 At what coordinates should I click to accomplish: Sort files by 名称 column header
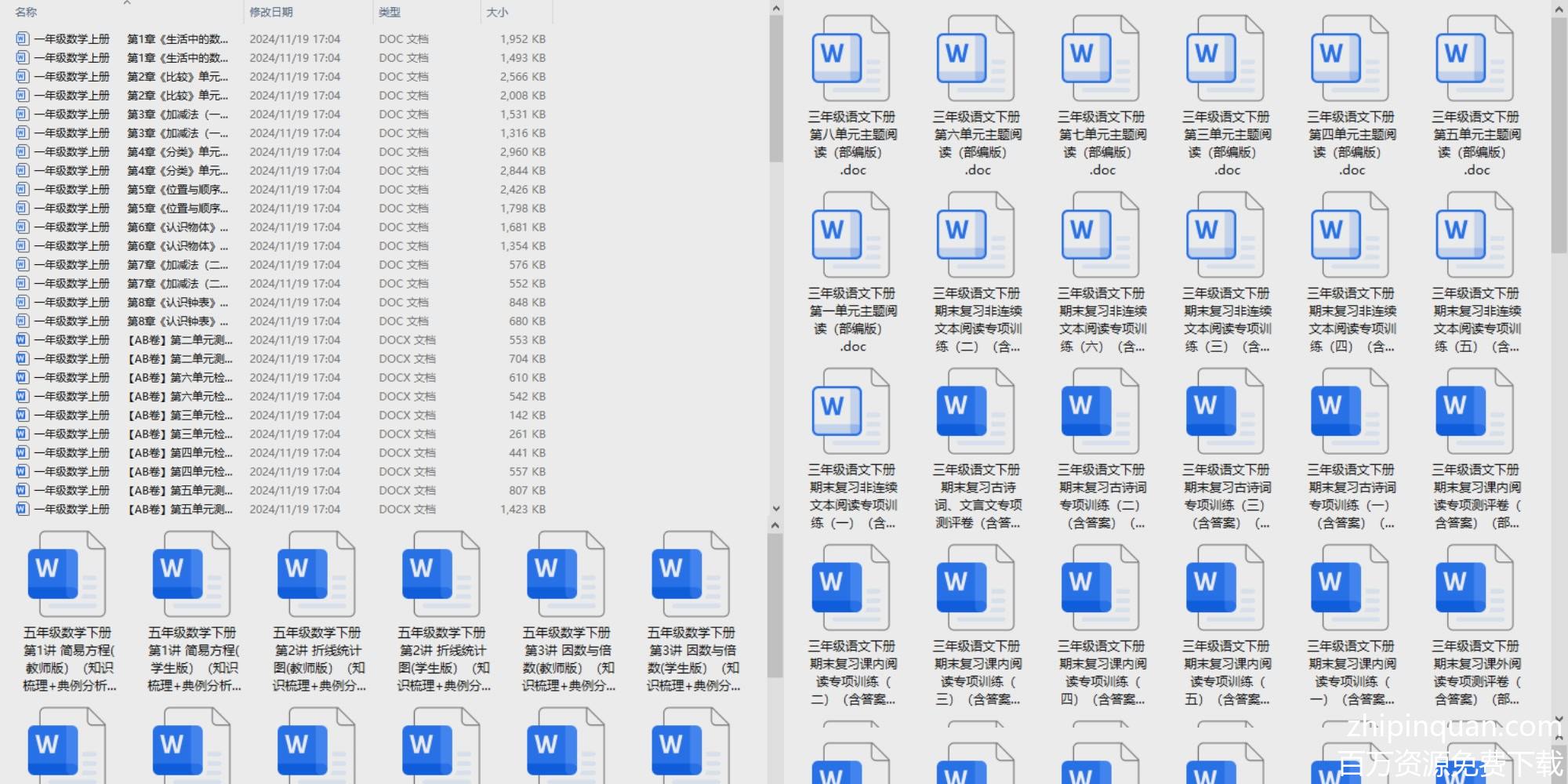pyautogui.click(x=27, y=13)
